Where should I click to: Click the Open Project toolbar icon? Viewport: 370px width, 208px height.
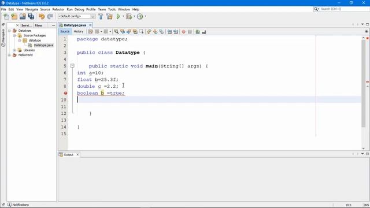point(23,16)
